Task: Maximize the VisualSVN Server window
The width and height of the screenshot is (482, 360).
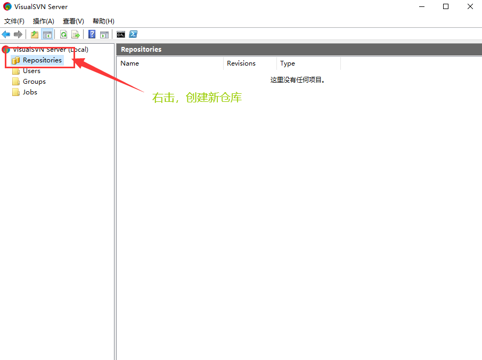Action: [446, 6]
